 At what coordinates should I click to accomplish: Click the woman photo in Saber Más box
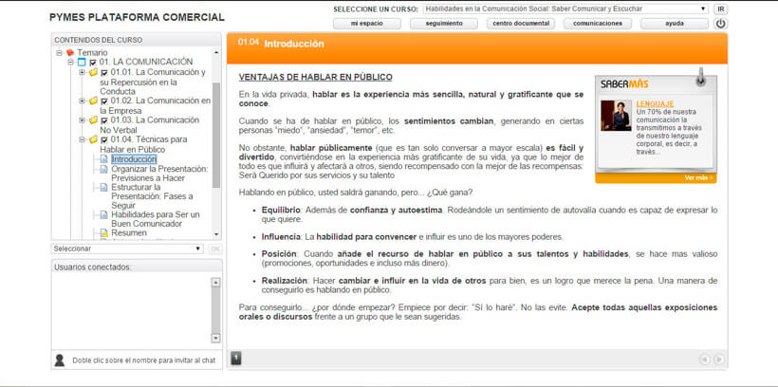click(x=616, y=116)
